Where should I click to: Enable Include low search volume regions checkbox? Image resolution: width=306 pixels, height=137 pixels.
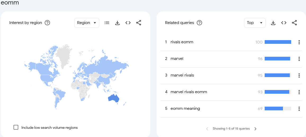point(16,127)
